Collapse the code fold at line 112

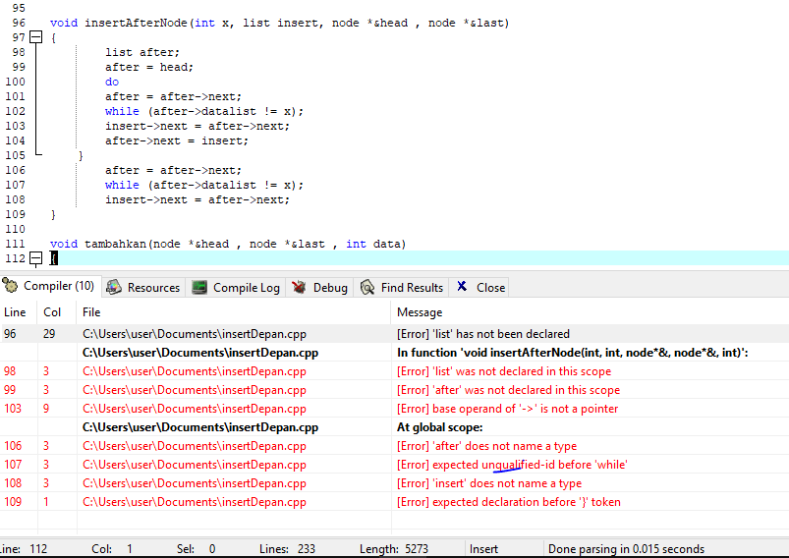[x=36, y=258]
